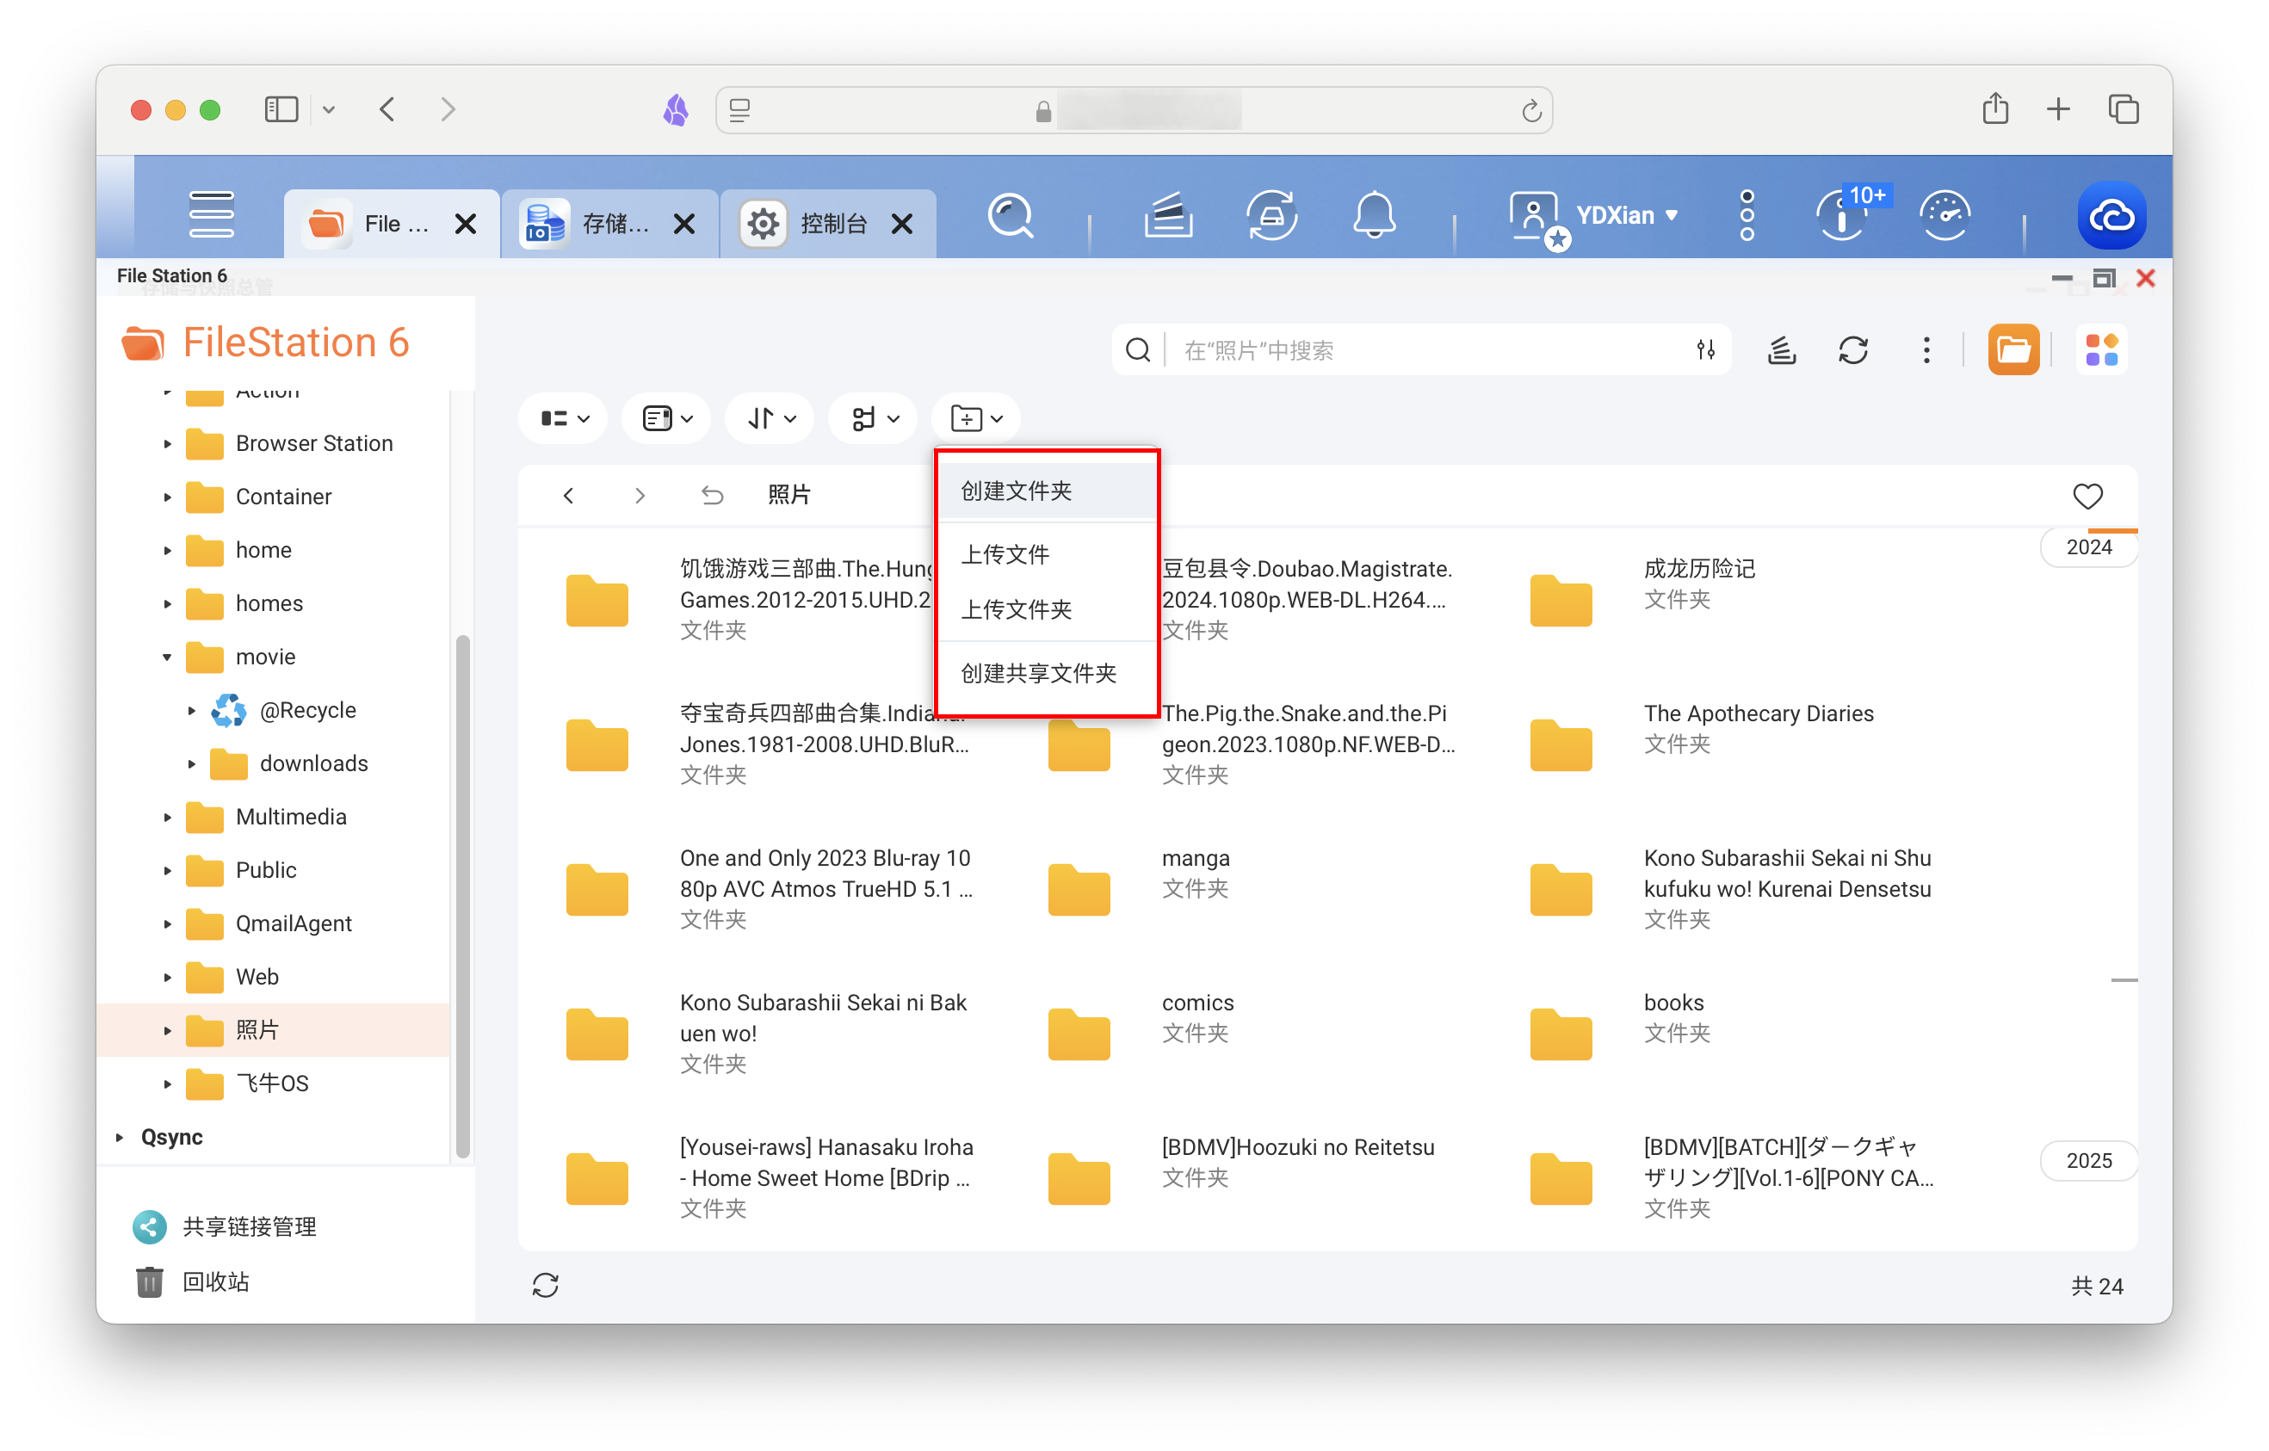The image size is (2269, 1451).
Task: Close the 存储 tab
Action: click(684, 225)
